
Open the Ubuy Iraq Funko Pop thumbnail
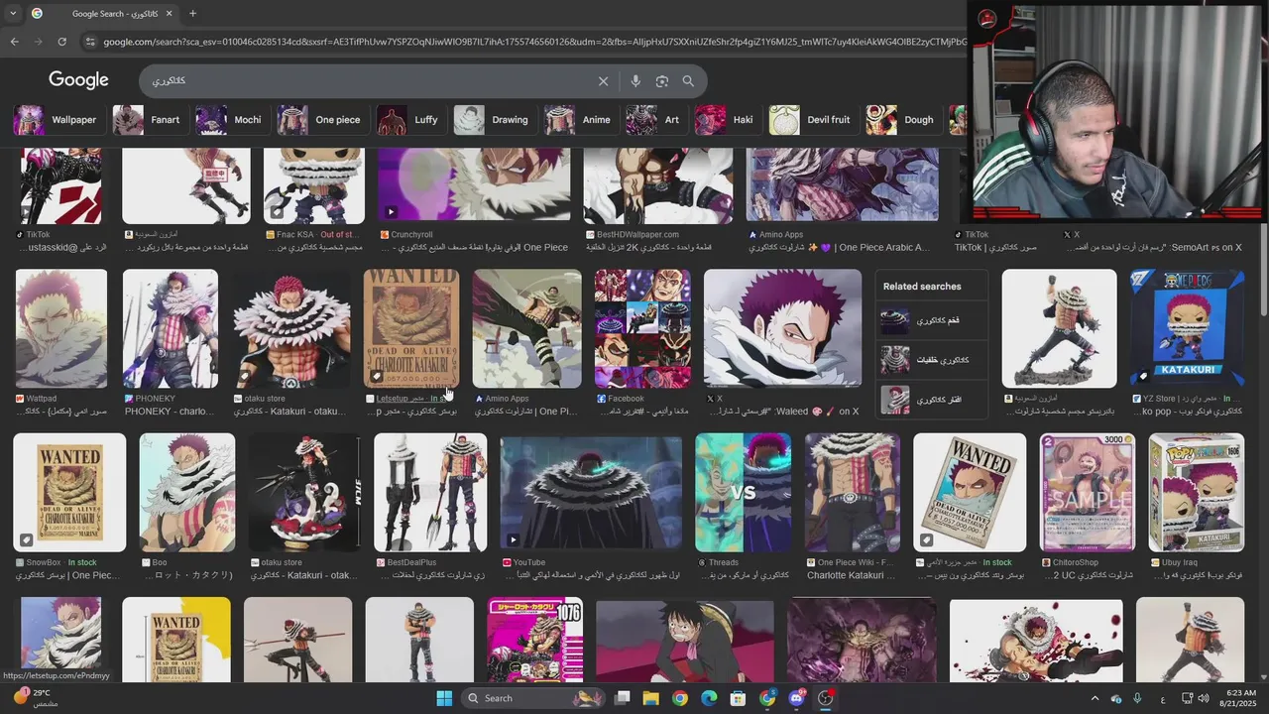(x=1197, y=492)
